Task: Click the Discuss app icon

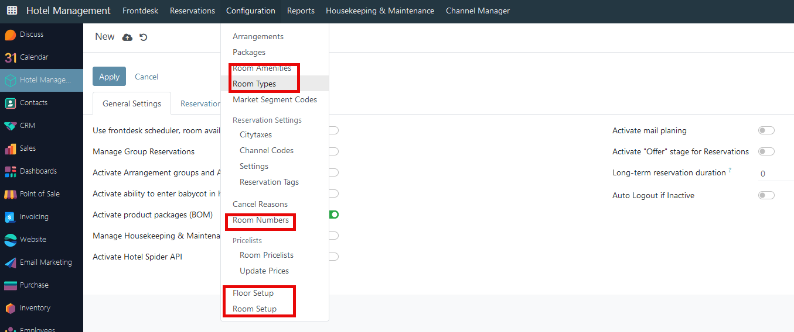Action: click(x=10, y=34)
